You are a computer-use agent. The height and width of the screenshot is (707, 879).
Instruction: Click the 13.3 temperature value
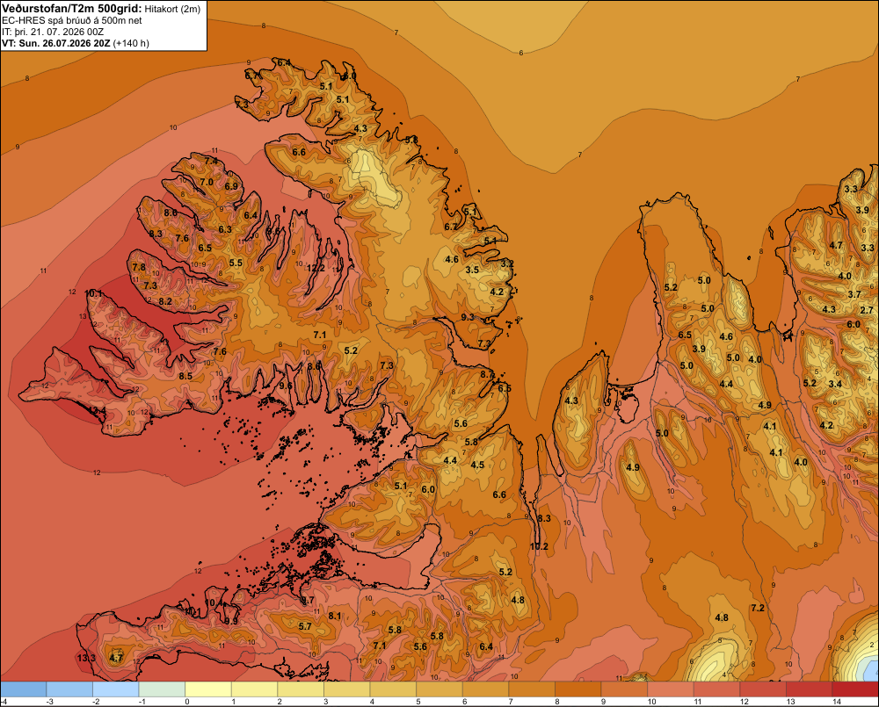(x=86, y=658)
